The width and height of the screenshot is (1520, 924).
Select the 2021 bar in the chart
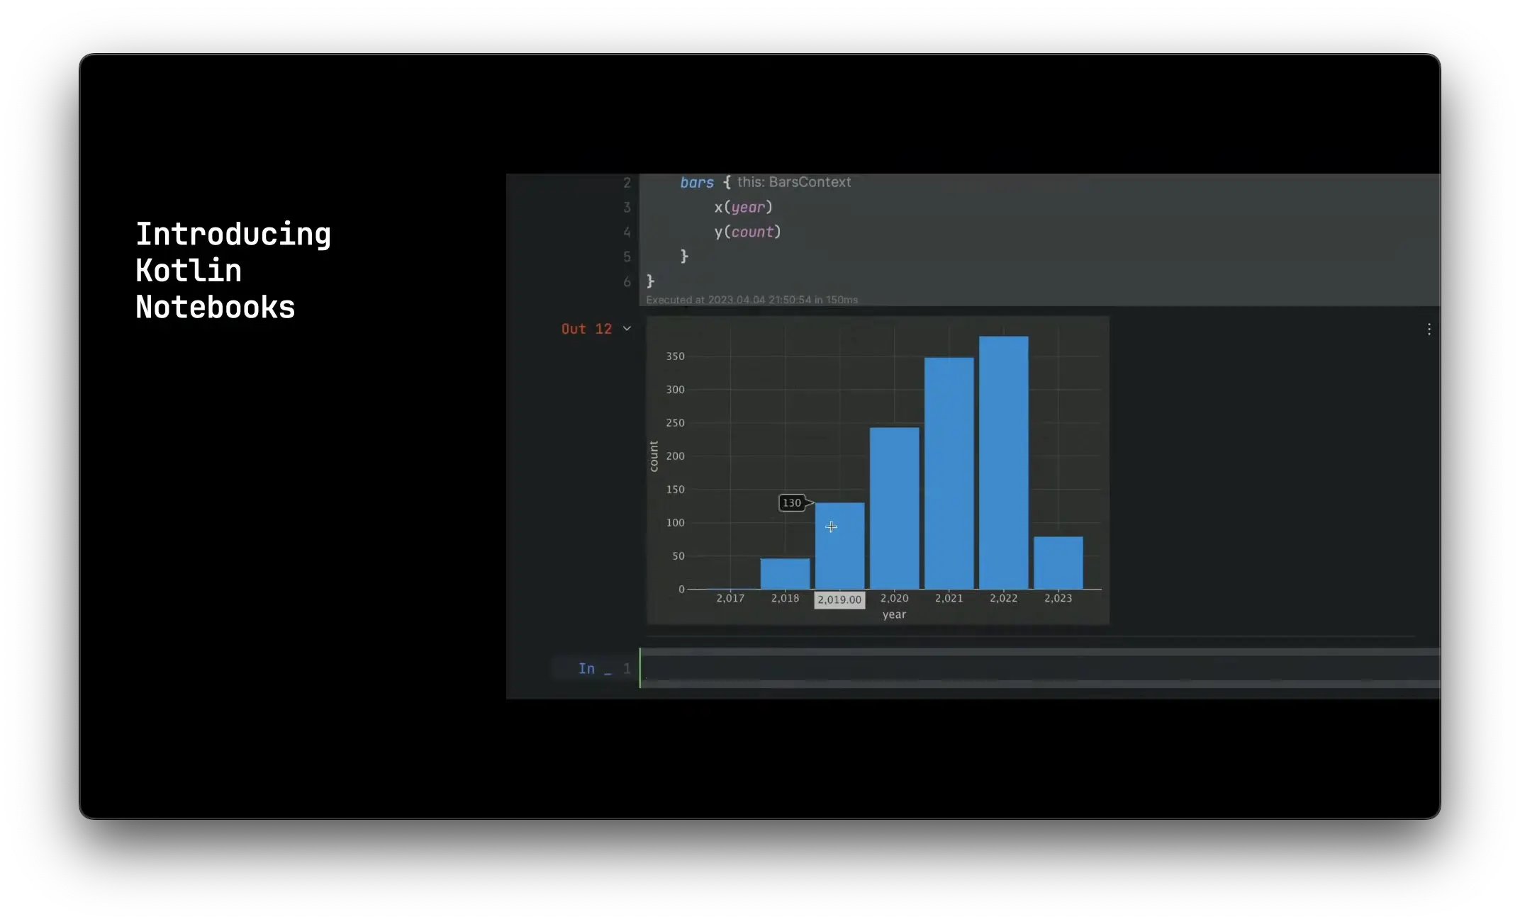949,473
